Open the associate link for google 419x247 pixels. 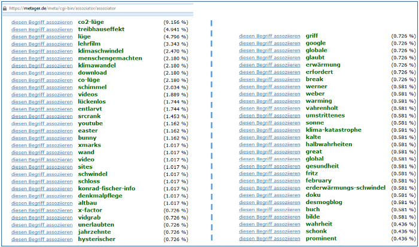[269, 43]
